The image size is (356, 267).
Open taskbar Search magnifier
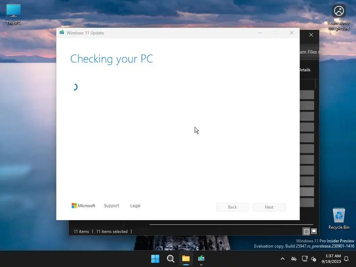pos(170,259)
